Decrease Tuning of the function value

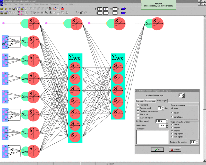197,143
